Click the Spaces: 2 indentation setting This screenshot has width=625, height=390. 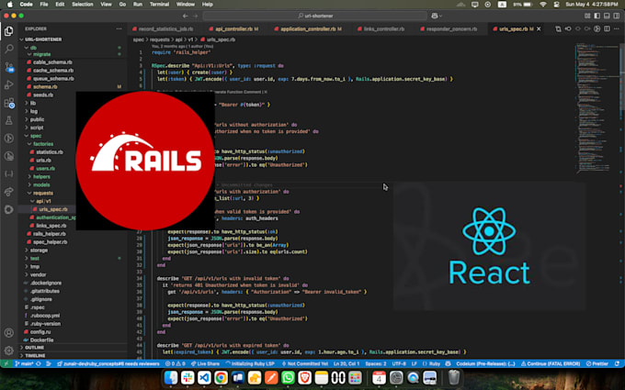[376, 363]
